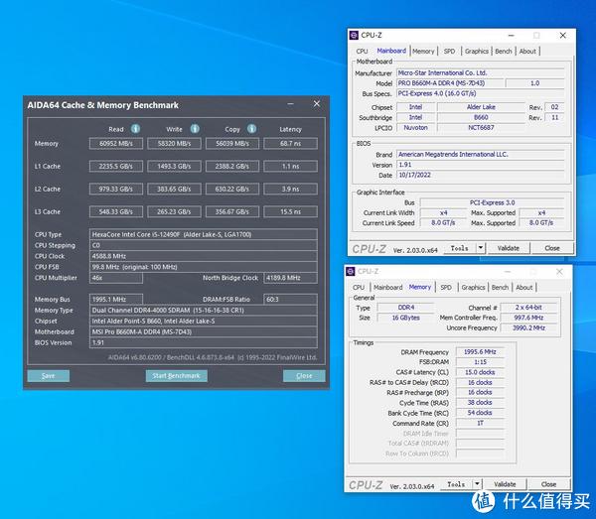The width and height of the screenshot is (596, 519).
Task: Click L3 Cache Read value 548.33 GB/s
Action: click(116, 211)
